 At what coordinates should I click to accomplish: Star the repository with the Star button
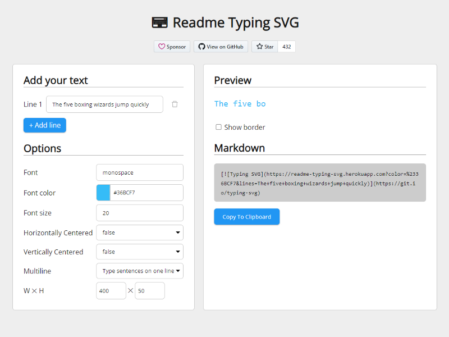click(x=265, y=47)
